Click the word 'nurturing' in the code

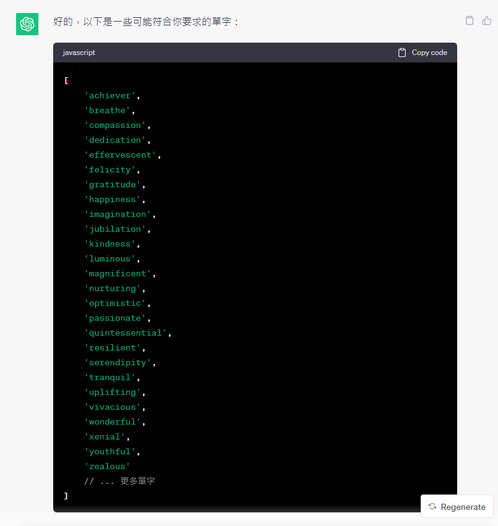point(113,289)
